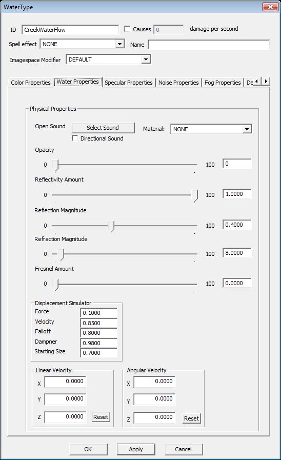Open the Spell effect dropdown

point(119,44)
